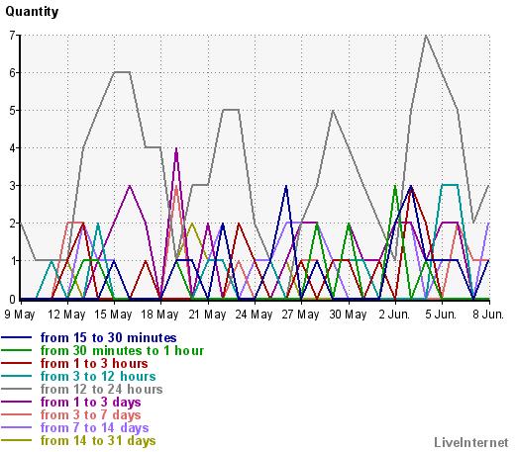Click the teal legend line swatch

point(17,376)
